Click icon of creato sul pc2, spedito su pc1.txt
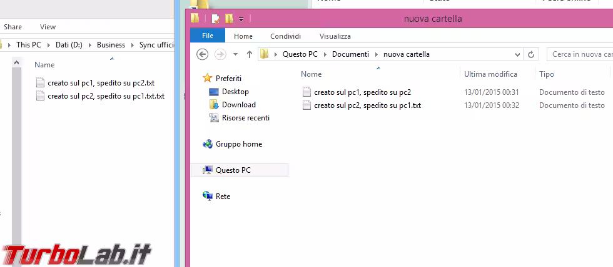 pos(307,105)
